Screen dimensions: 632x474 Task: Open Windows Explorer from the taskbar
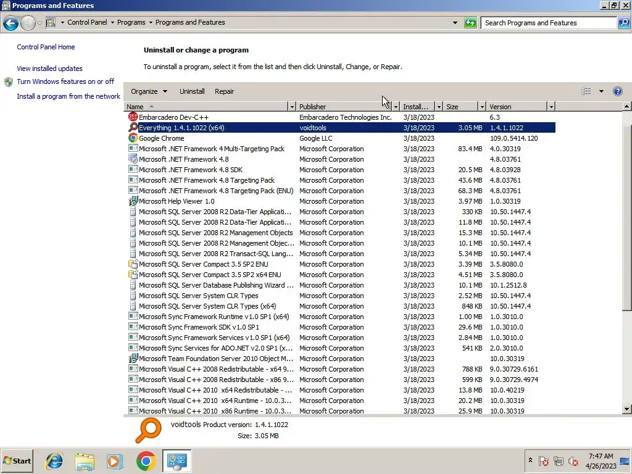click(84, 461)
